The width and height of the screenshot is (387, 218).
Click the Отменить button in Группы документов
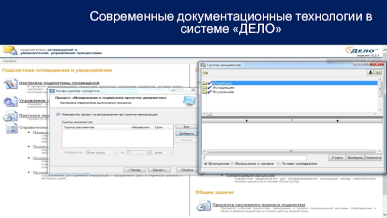pyautogui.click(x=373, y=158)
